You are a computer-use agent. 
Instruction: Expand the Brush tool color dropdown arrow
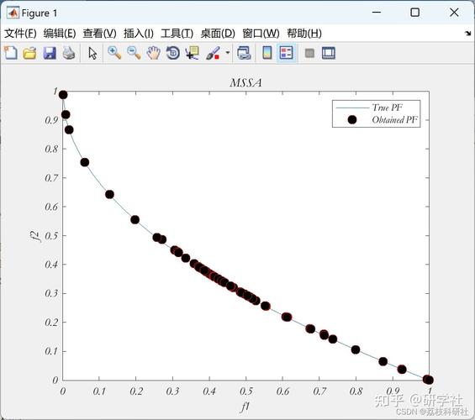pos(228,53)
